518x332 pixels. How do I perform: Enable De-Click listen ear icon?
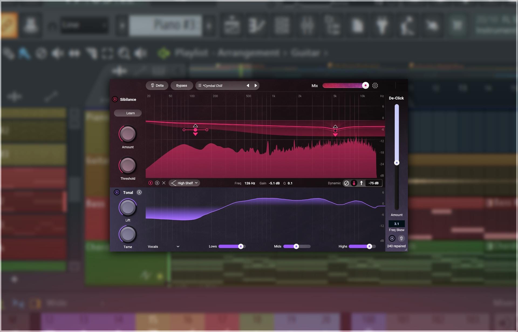pyautogui.click(x=401, y=238)
